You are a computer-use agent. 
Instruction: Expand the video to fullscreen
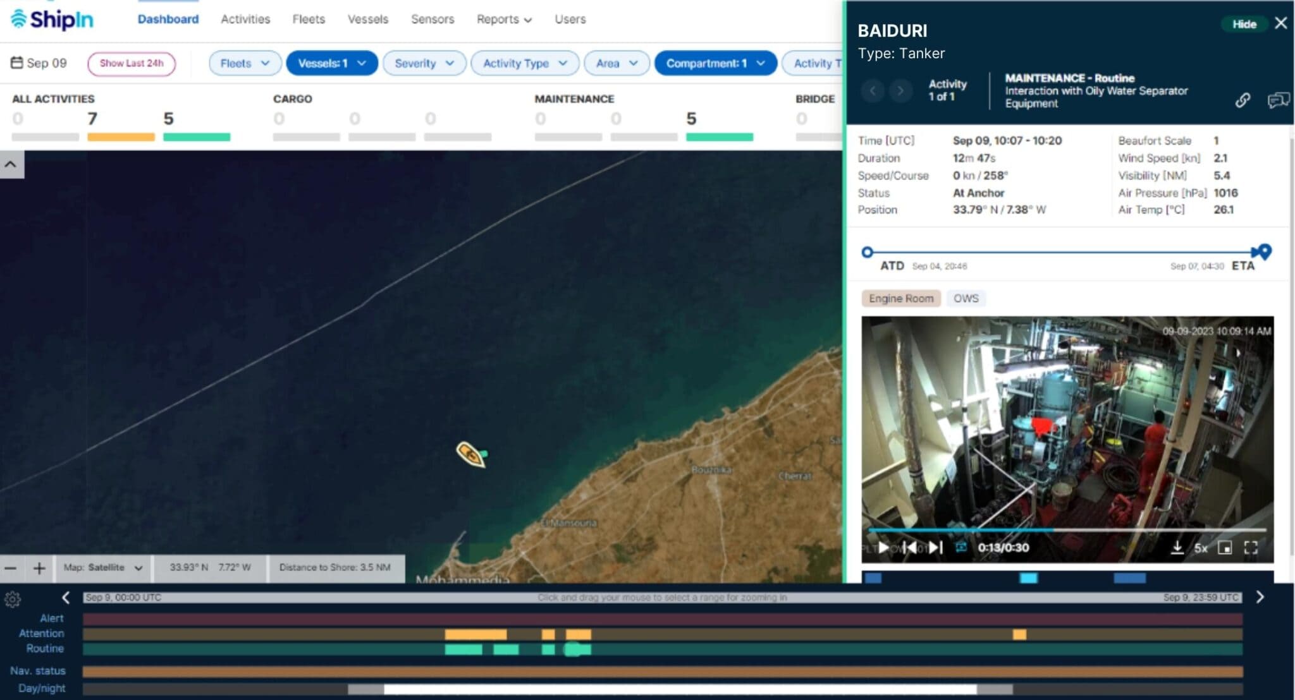pyautogui.click(x=1250, y=548)
